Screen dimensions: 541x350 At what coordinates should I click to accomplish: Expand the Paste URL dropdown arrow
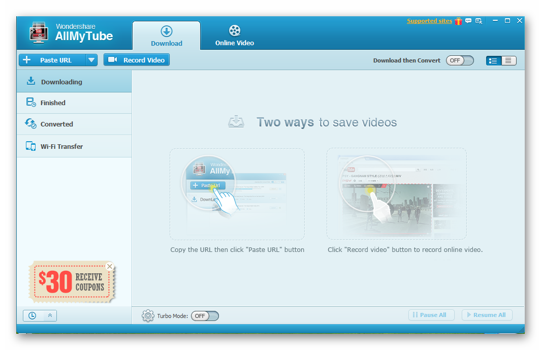pos(91,60)
